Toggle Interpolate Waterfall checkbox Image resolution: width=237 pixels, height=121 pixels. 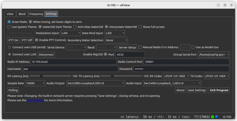tap(107, 27)
